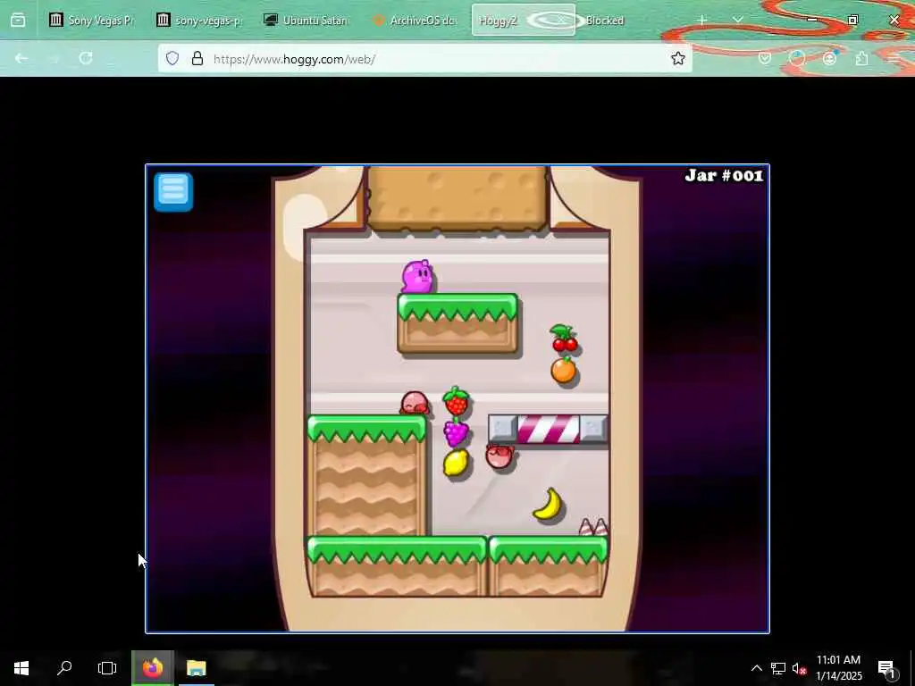This screenshot has width=915, height=686.
Task: Click the pink striped candy block
Action: pyautogui.click(x=549, y=430)
